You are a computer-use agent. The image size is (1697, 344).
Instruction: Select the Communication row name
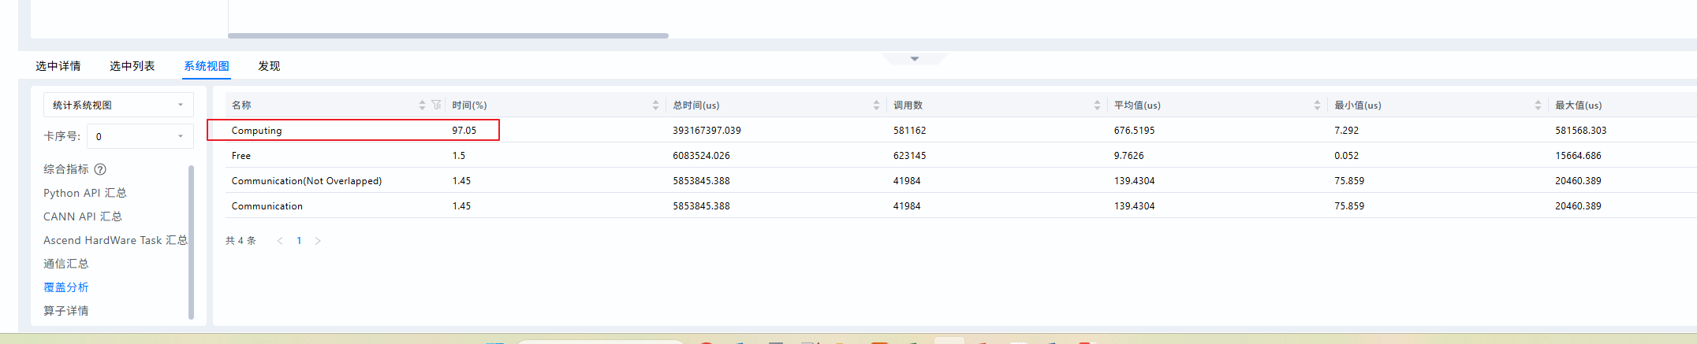[267, 206]
